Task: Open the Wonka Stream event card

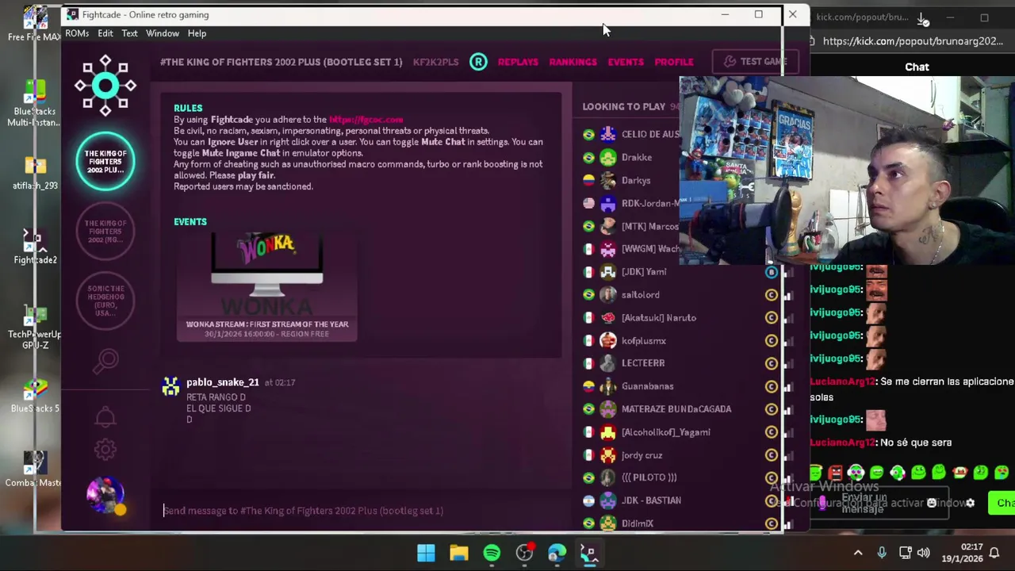Action: [x=267, y=286]
